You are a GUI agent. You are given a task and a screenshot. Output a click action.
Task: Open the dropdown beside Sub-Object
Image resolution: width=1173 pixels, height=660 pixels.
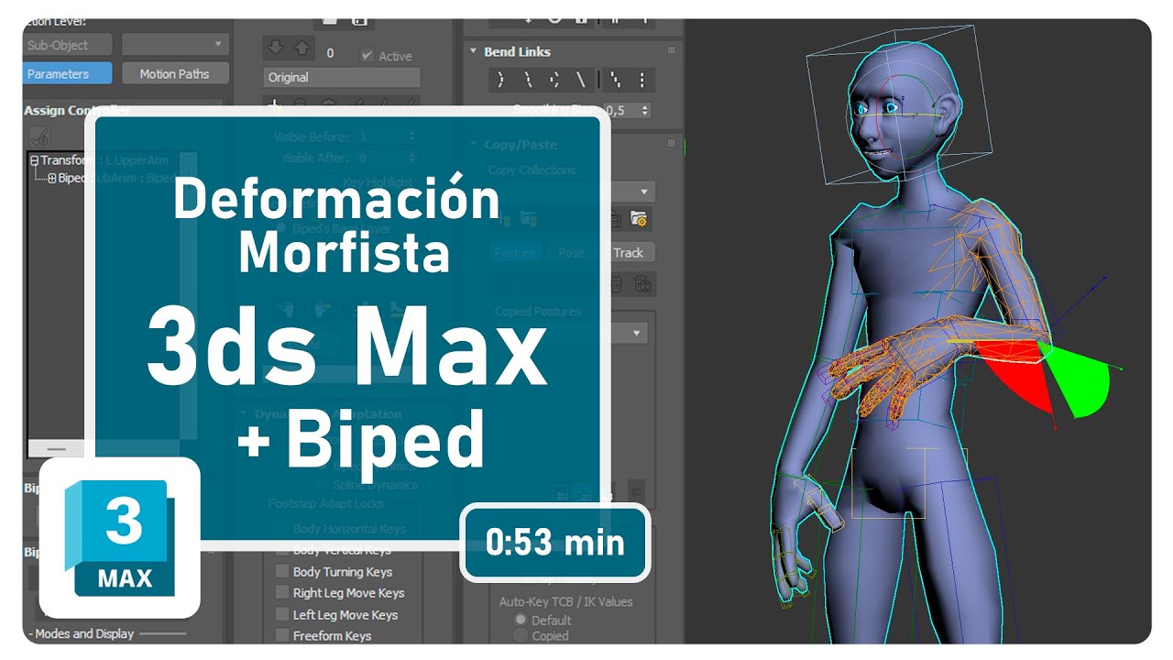pos(174,44)
